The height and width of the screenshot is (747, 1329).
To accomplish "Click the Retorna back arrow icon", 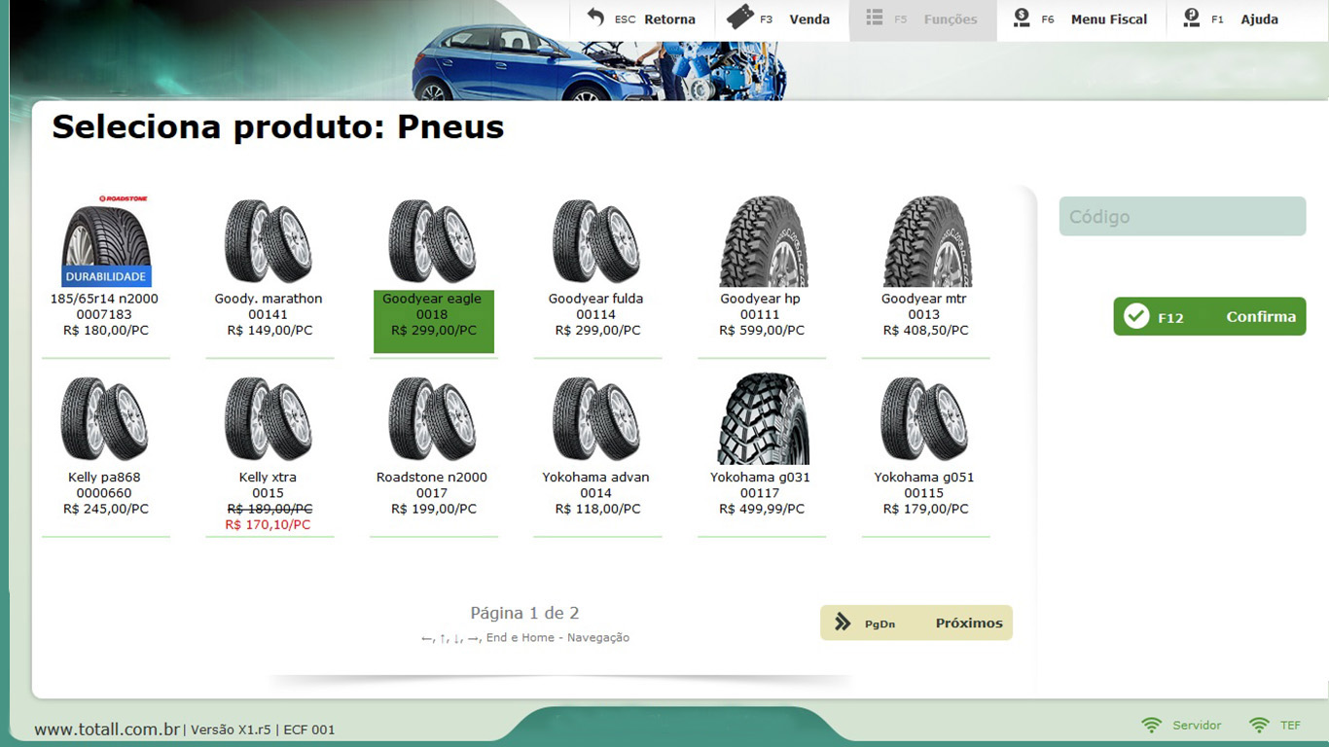I will (x=595, y=18).
